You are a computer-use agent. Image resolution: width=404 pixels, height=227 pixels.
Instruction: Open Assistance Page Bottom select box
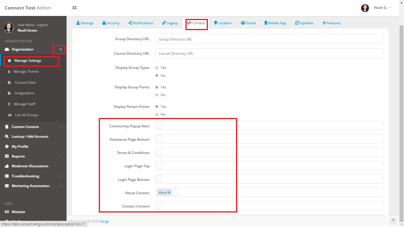(269, 139)
